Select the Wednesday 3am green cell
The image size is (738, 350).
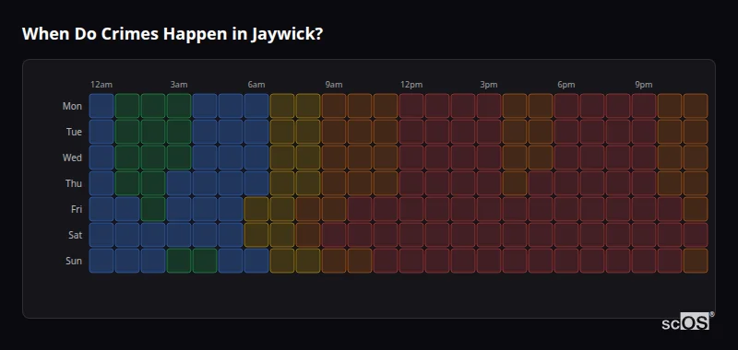[x=179, y=157]
